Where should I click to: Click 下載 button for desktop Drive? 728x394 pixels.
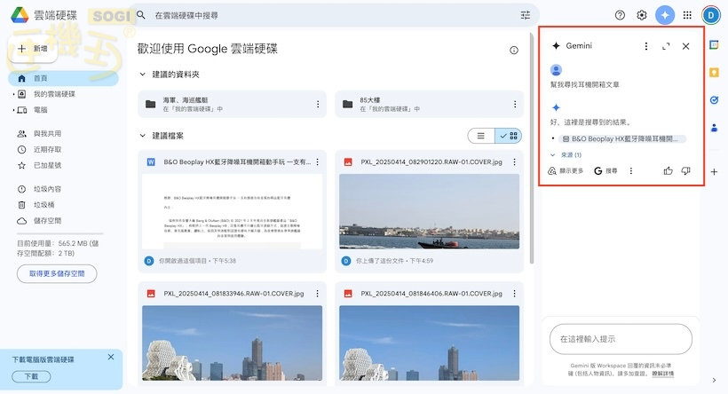click(x=31, y=376)
